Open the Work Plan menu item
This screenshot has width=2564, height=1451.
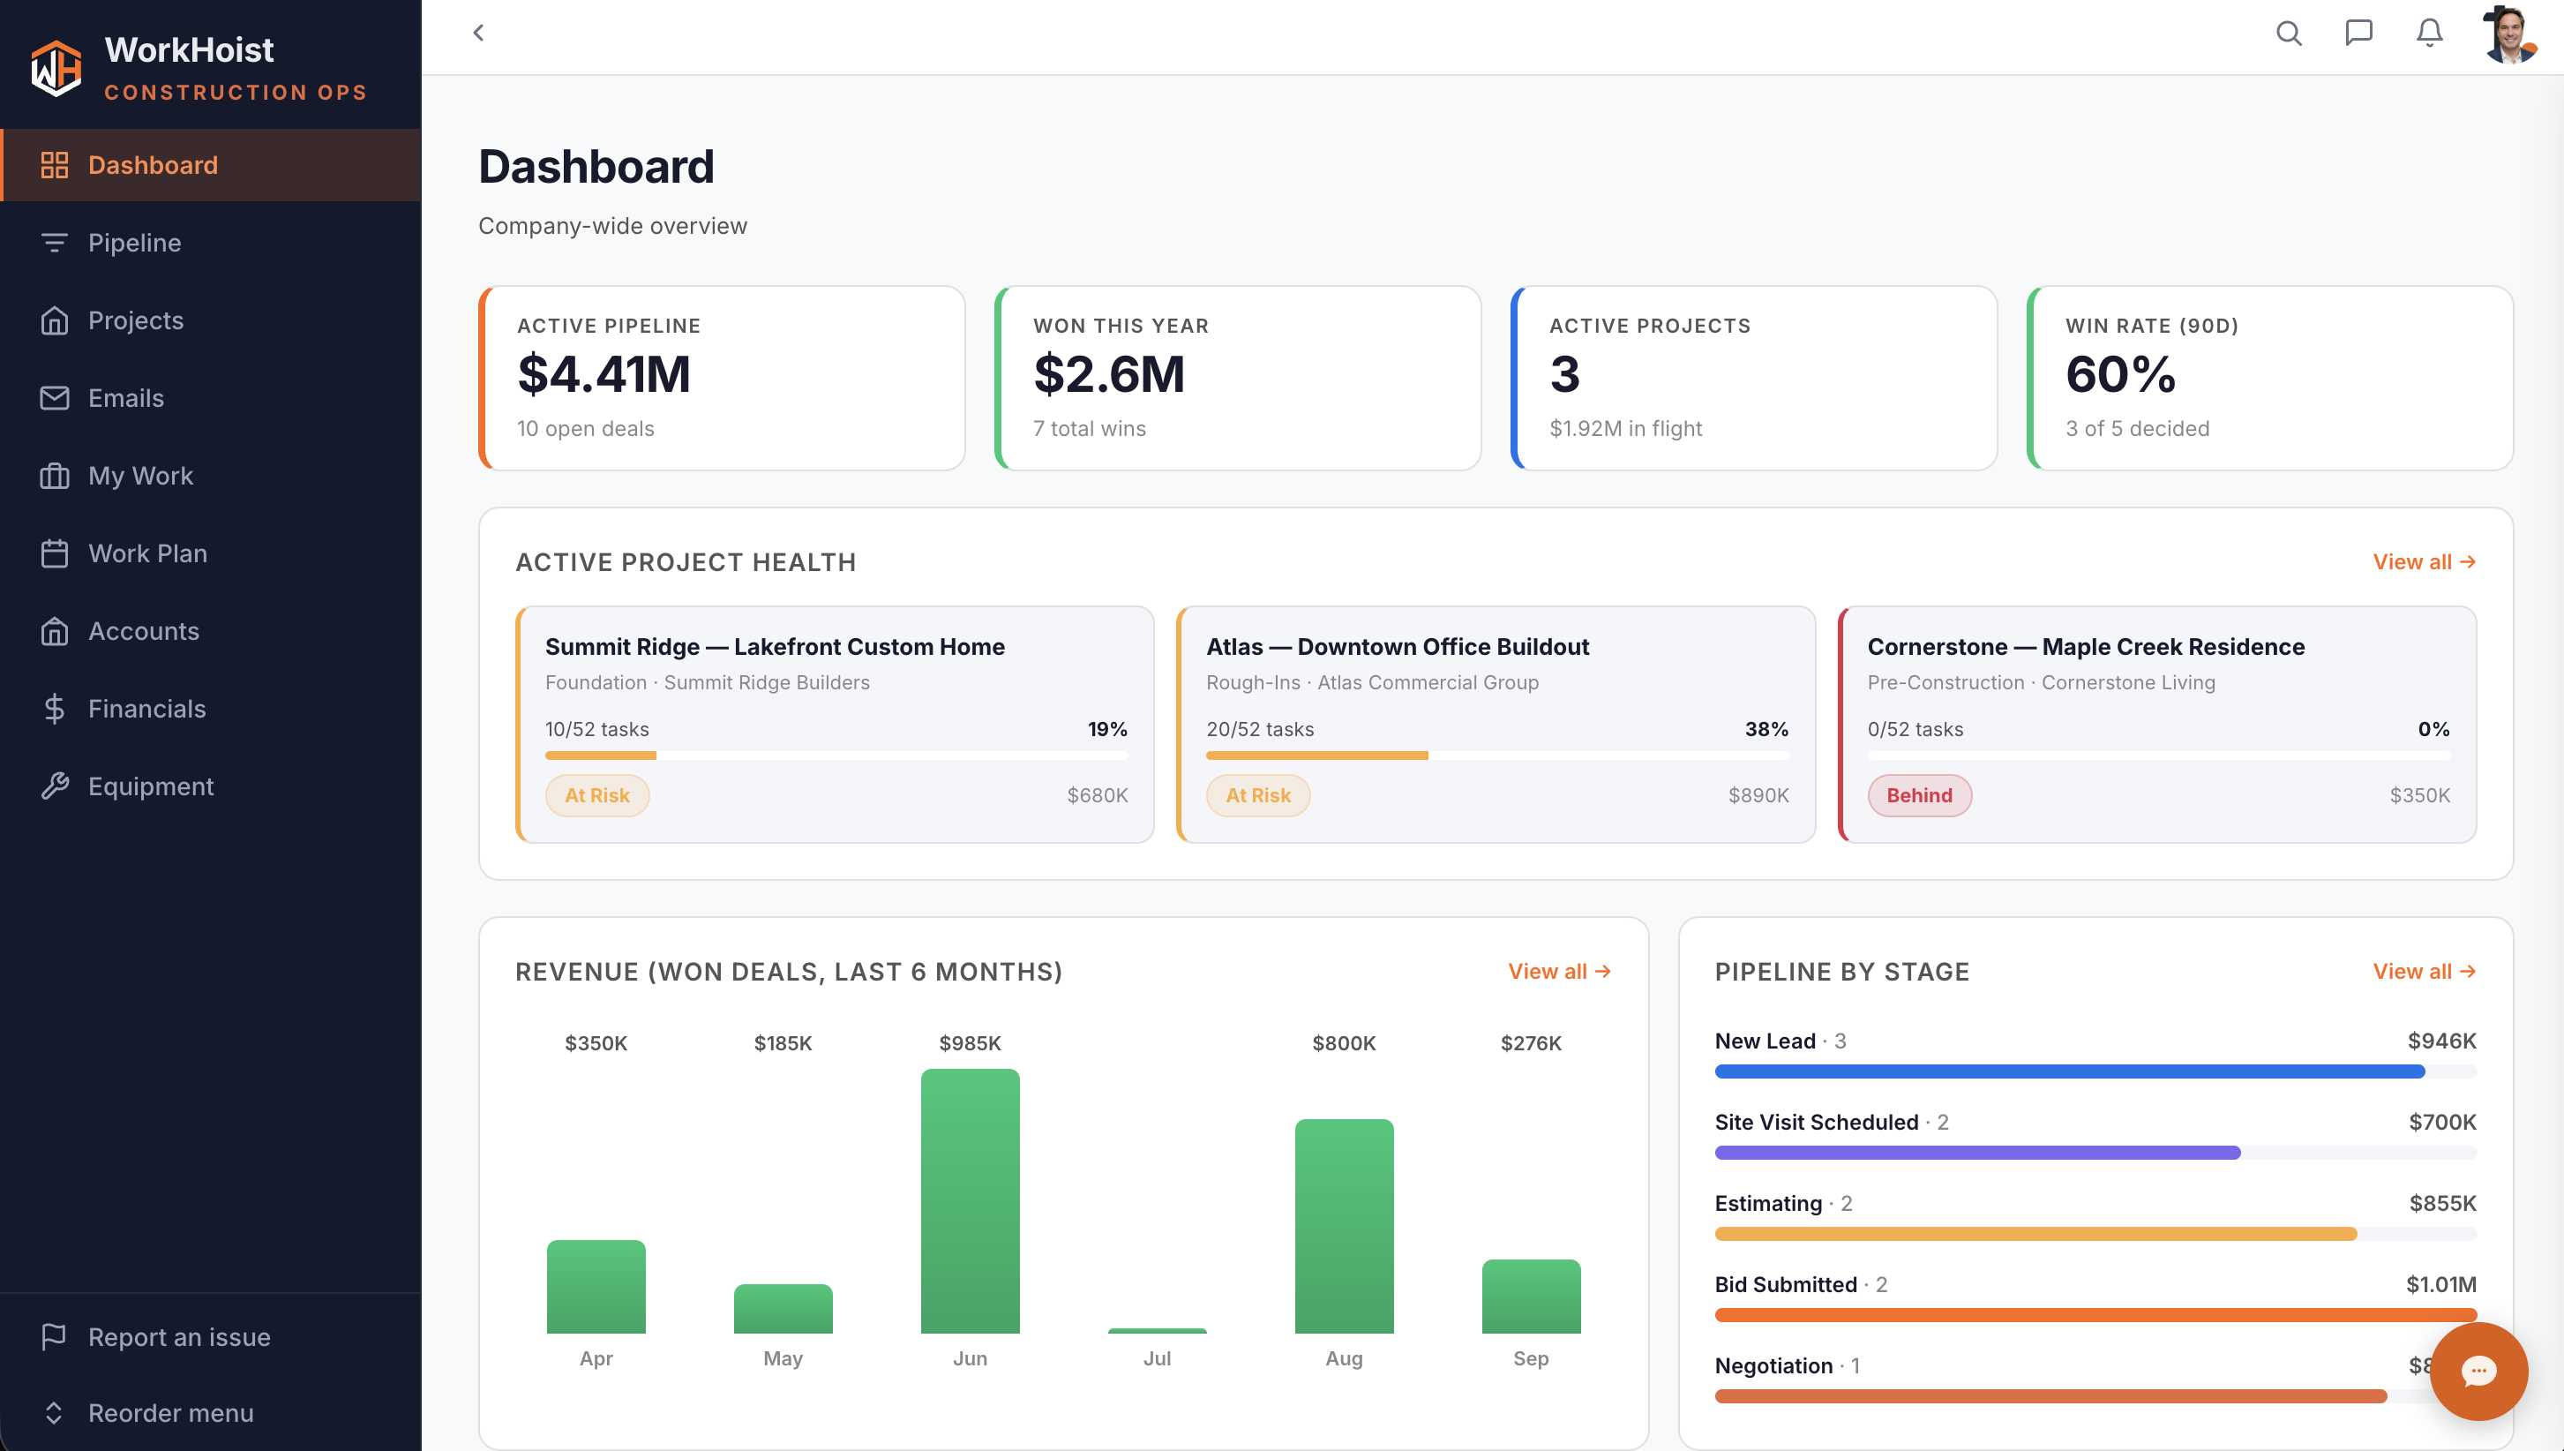pos(211,553)
